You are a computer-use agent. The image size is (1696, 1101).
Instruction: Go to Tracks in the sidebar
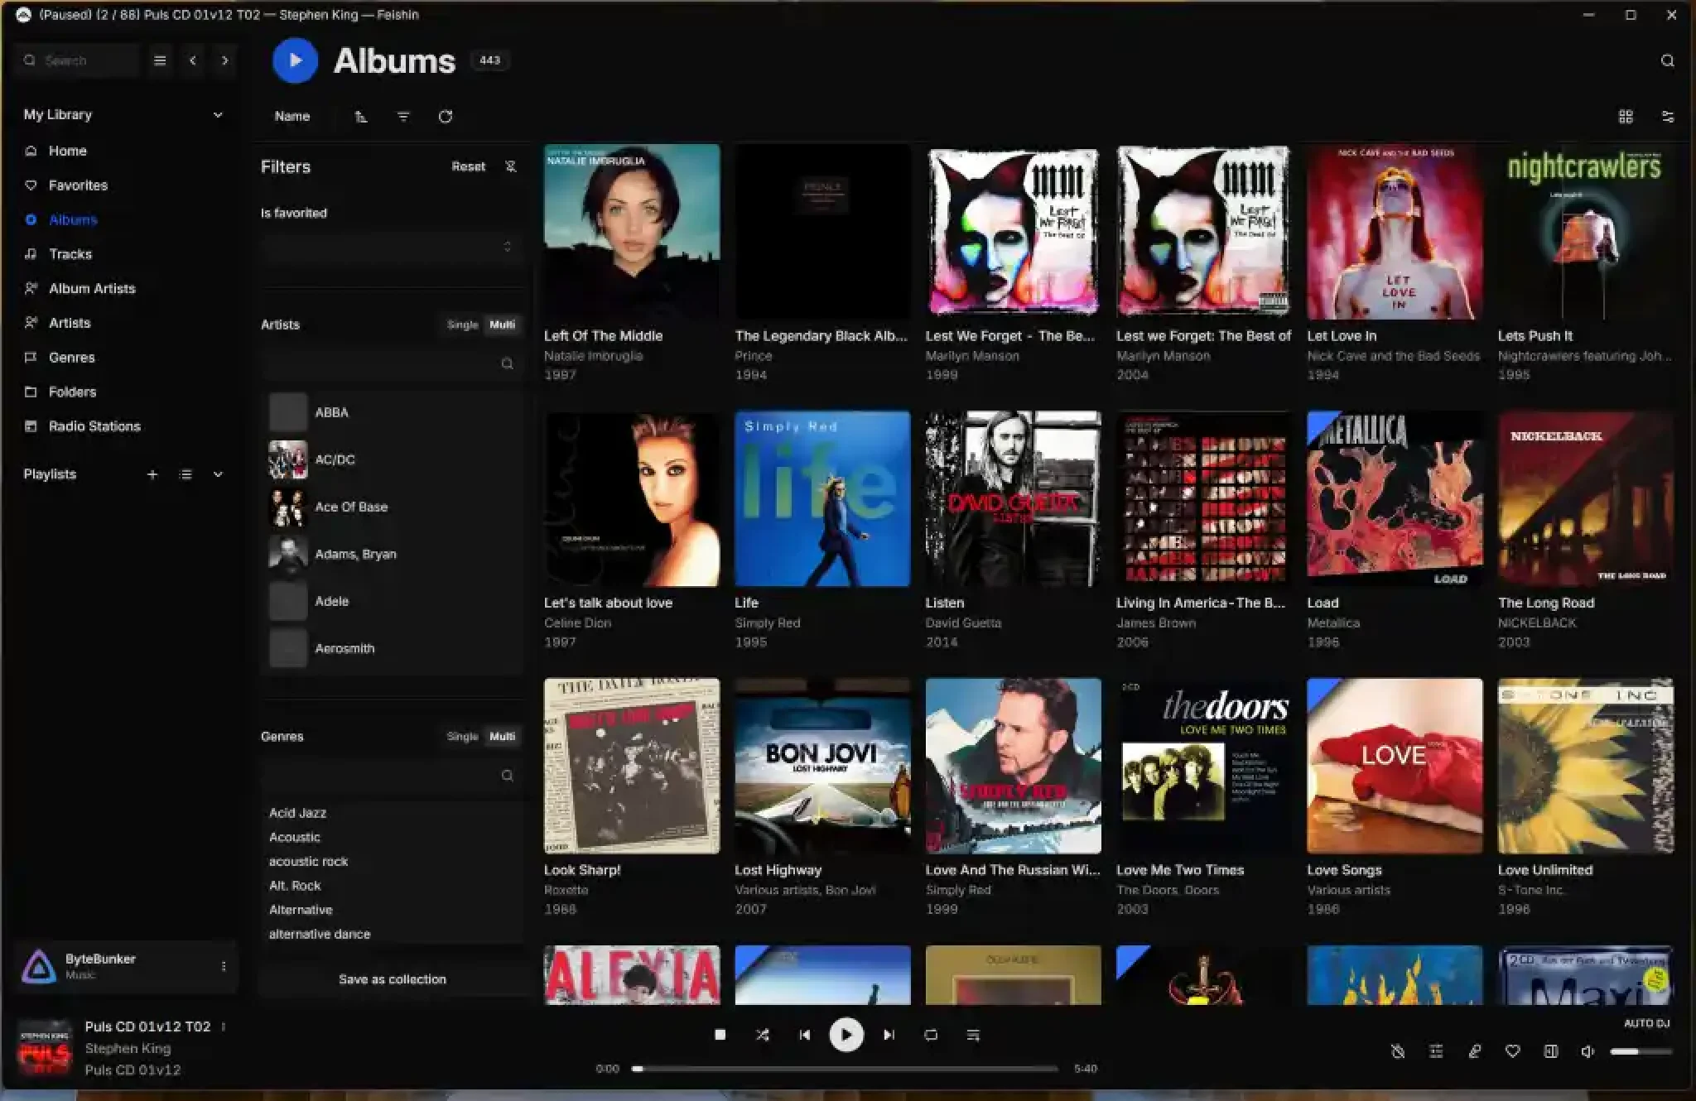point(70,254)
